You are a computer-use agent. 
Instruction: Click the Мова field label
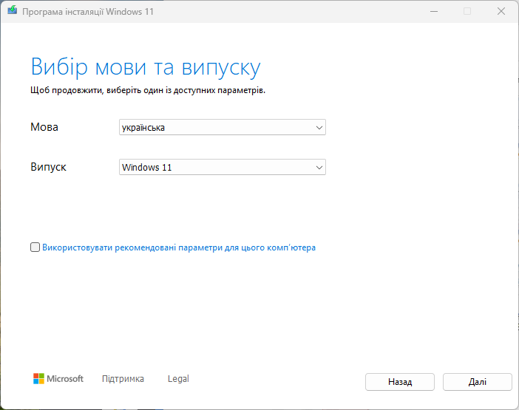[44, 127]
